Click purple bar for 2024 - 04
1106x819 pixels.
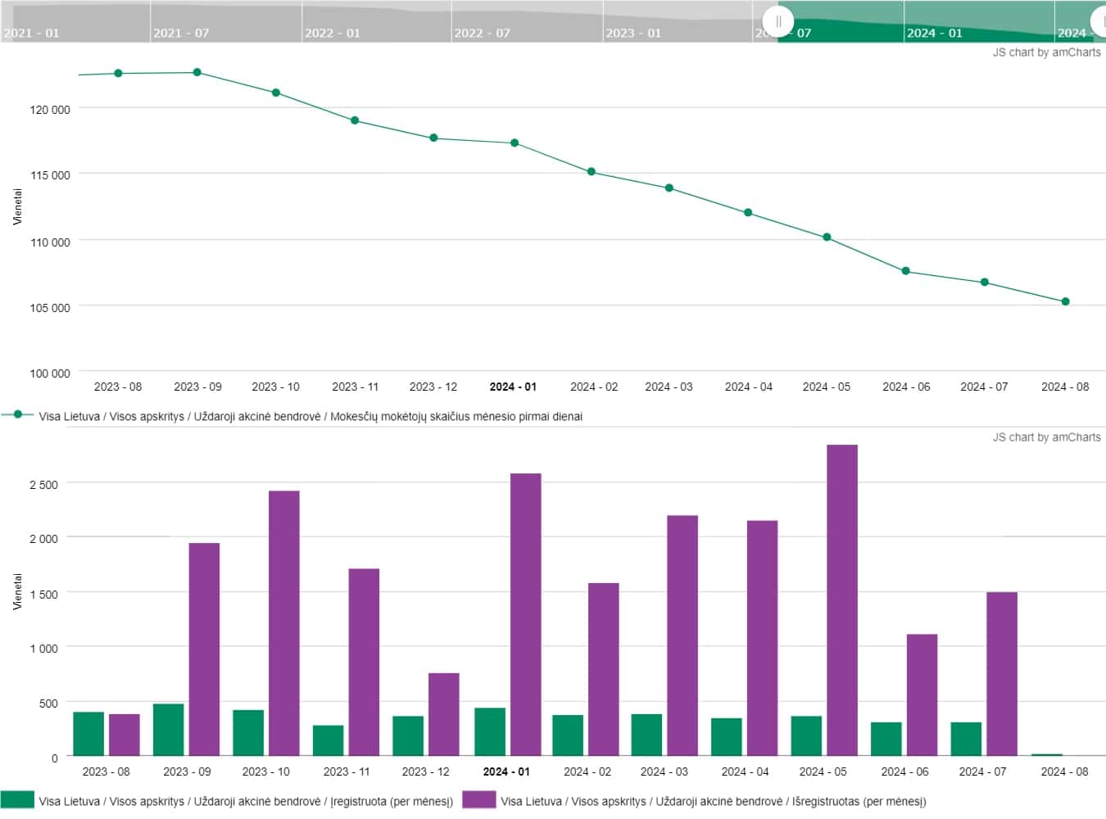[762, 638]
